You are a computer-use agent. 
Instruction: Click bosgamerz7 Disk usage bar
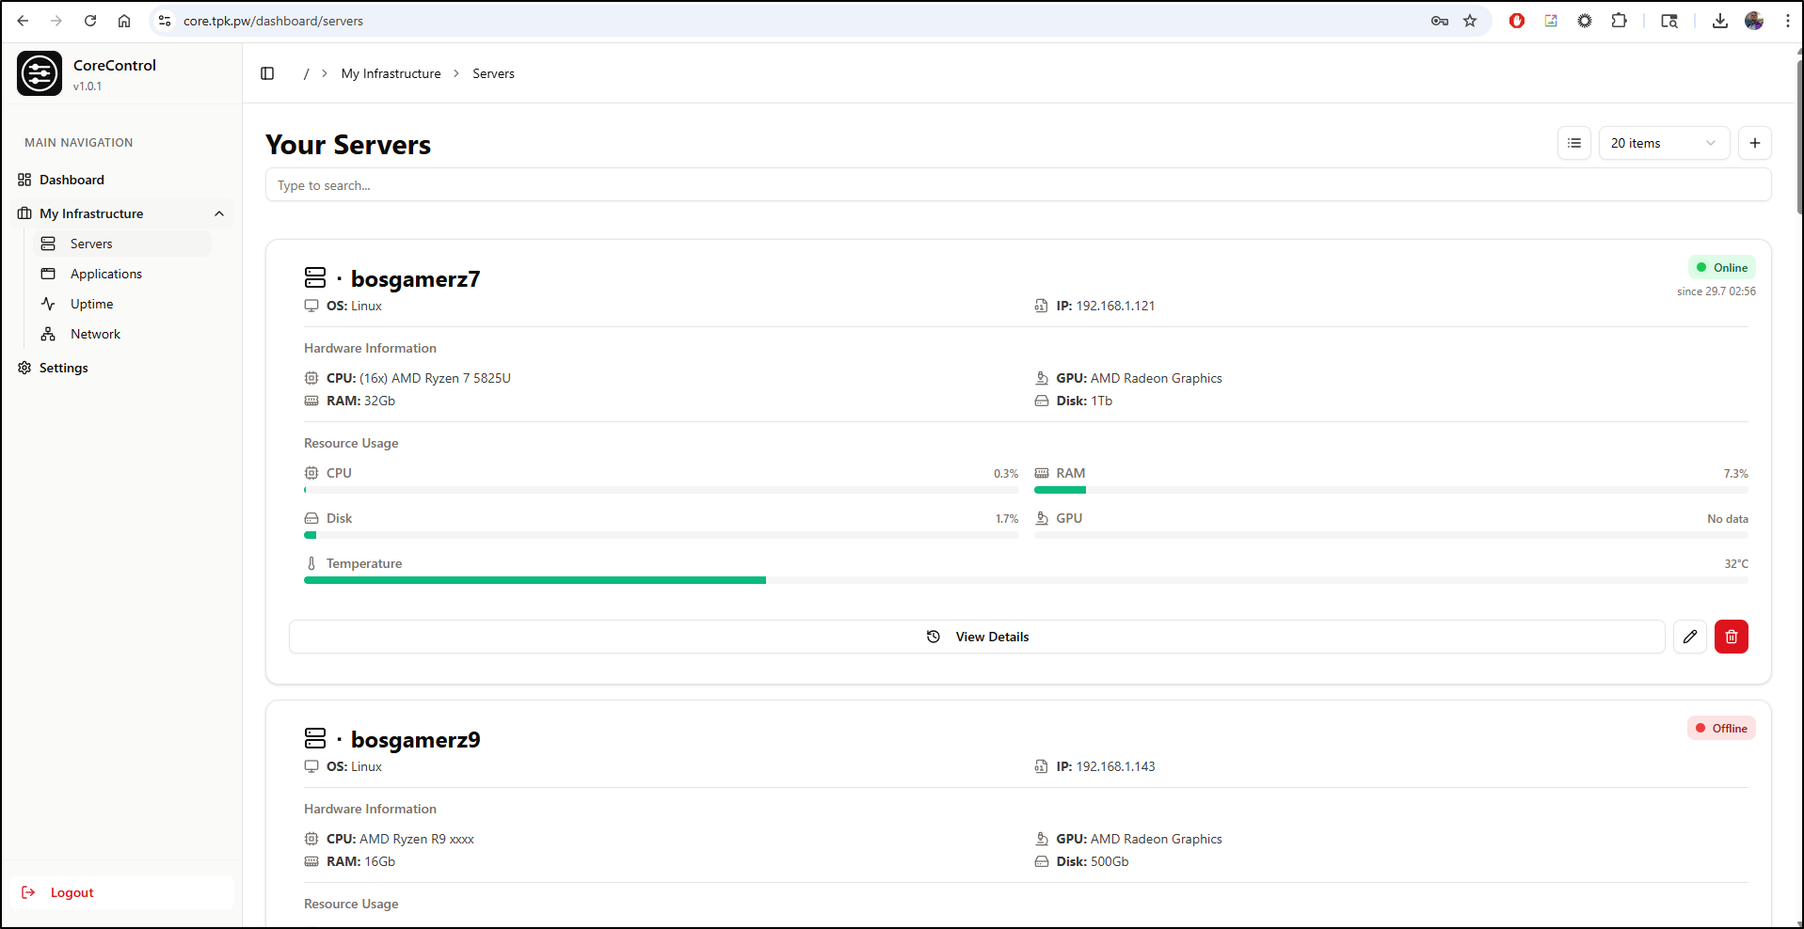(661, 535)
